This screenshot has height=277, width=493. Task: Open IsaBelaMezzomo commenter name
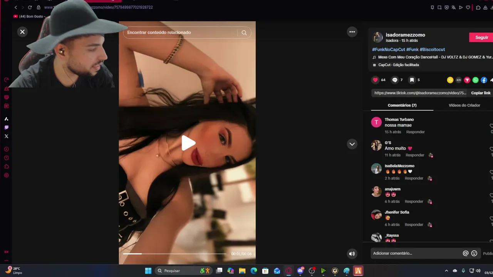pos(399,166)
